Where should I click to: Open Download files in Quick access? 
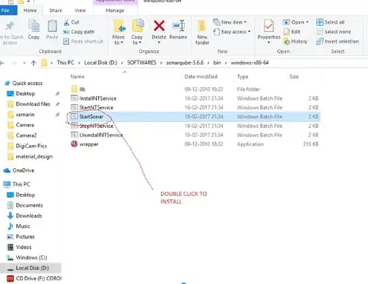click(33, 104)
